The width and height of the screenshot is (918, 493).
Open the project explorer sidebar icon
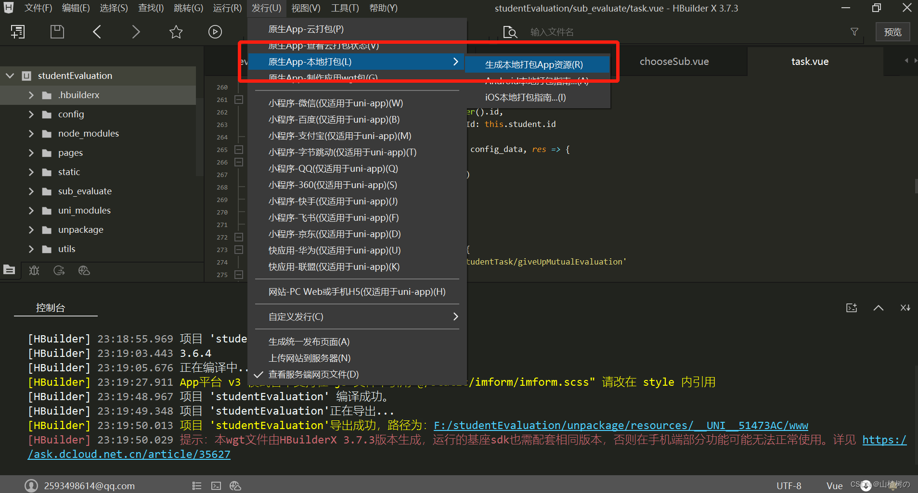(x=9, y=270)
